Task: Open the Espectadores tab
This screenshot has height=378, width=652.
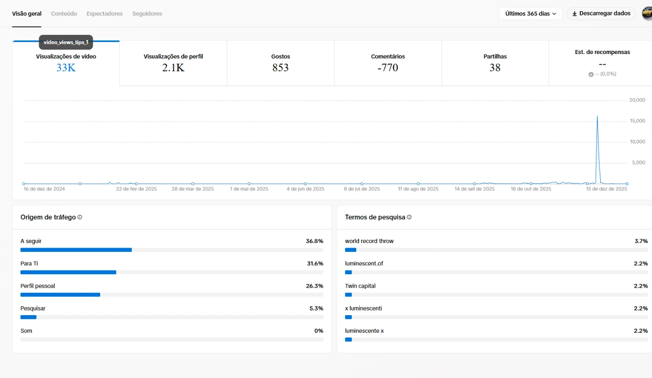Action: [x=104, y=14]
